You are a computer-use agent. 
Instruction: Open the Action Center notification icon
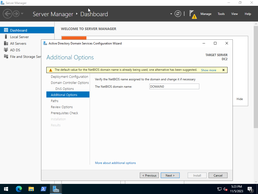(250, 189)
